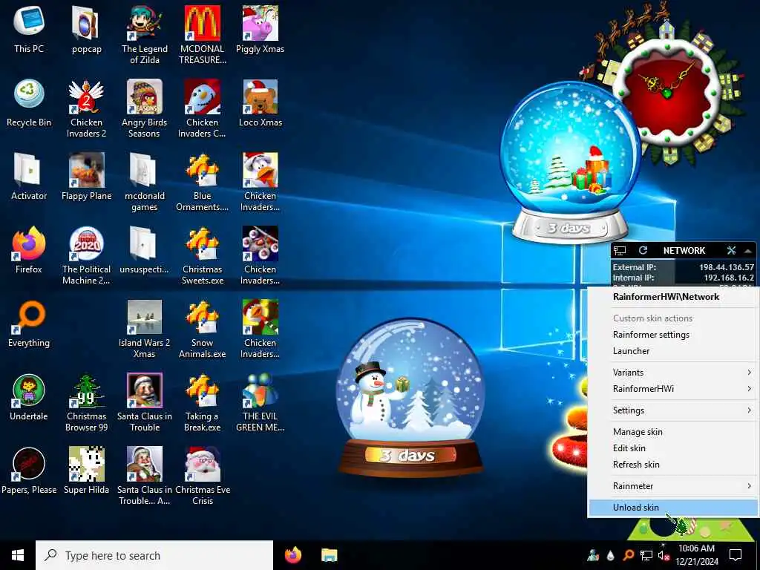Viewport: 760px width, 570px height.
Task: Select the Snow Animals.exe icon
Action: [x=202, y=330]
